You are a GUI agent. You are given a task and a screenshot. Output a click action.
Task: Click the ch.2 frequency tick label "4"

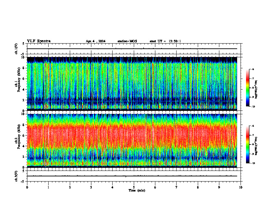click(x=24, y=146)
